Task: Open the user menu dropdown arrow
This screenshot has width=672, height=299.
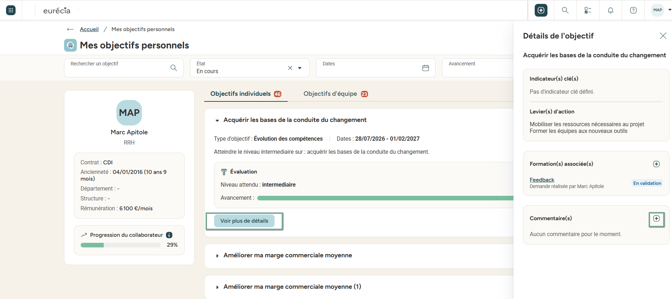Action: click(x=670, y=10)
